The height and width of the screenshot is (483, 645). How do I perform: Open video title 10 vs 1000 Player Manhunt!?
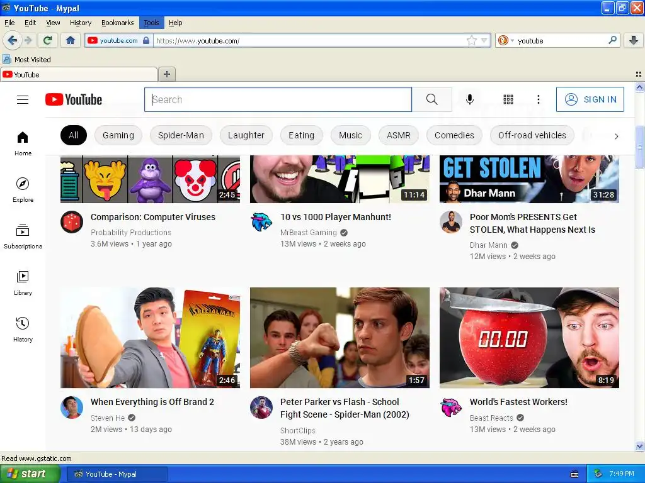[x=336, y=217]
